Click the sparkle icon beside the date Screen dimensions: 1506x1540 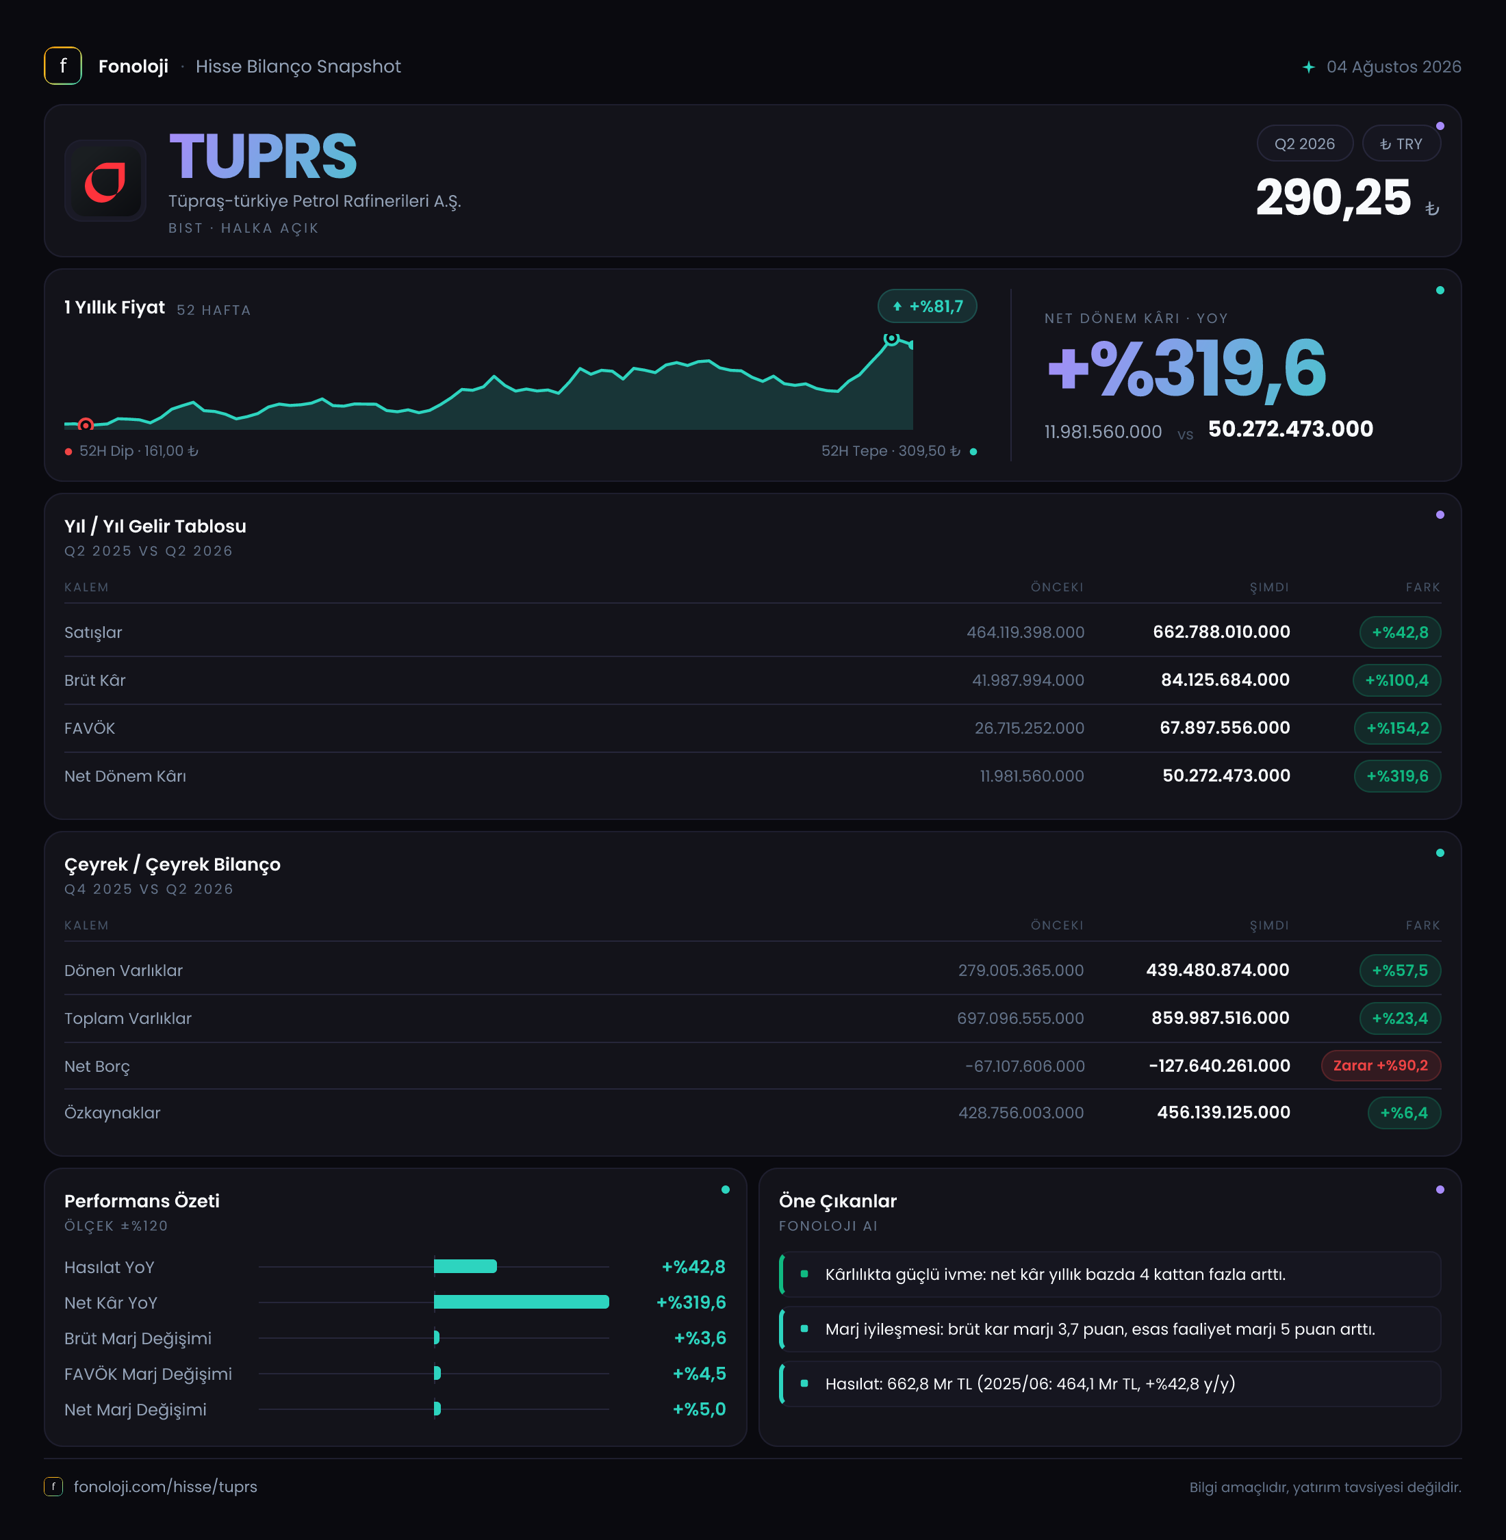click(1308, 67)
